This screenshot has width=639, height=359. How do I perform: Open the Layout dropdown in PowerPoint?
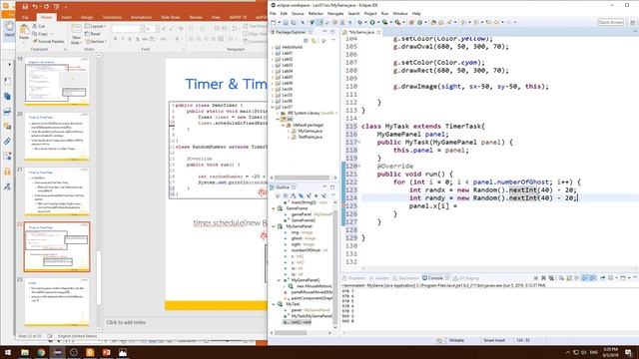point(96,26)
